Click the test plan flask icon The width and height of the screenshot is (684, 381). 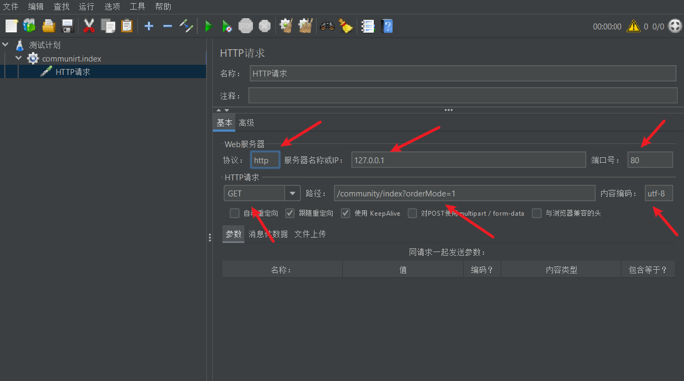pos(20,45)
